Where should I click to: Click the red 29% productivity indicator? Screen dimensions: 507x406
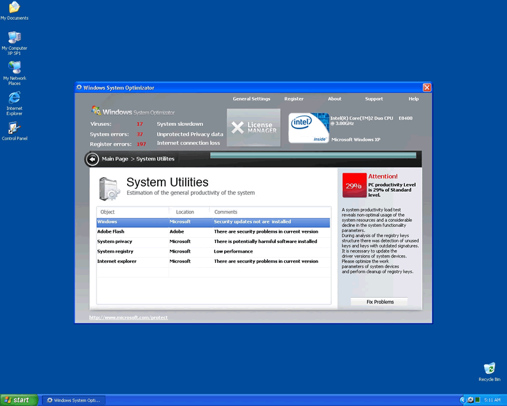[x=354, y=186]
